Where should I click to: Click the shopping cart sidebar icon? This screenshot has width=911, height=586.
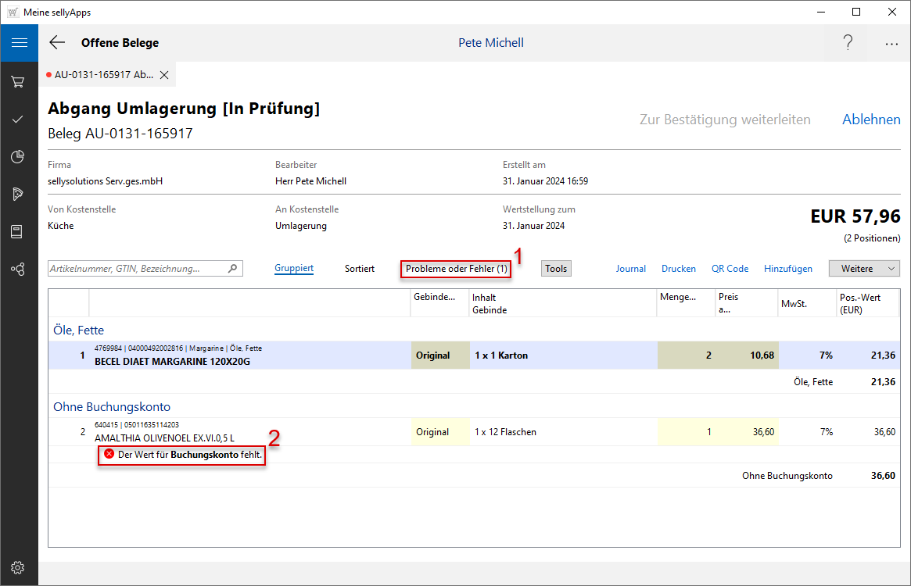[18, 81]
